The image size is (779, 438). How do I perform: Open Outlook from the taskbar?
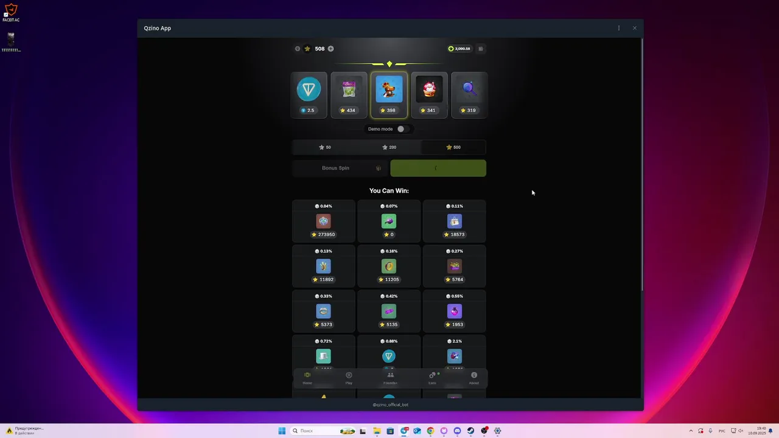(417, 431)
